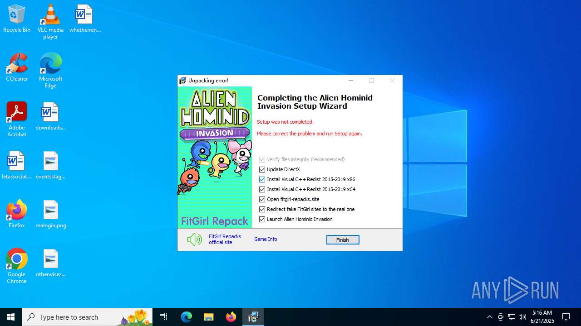
Task: Click the Alien Hominid Invasion banner image
Action: pos(215,157)
